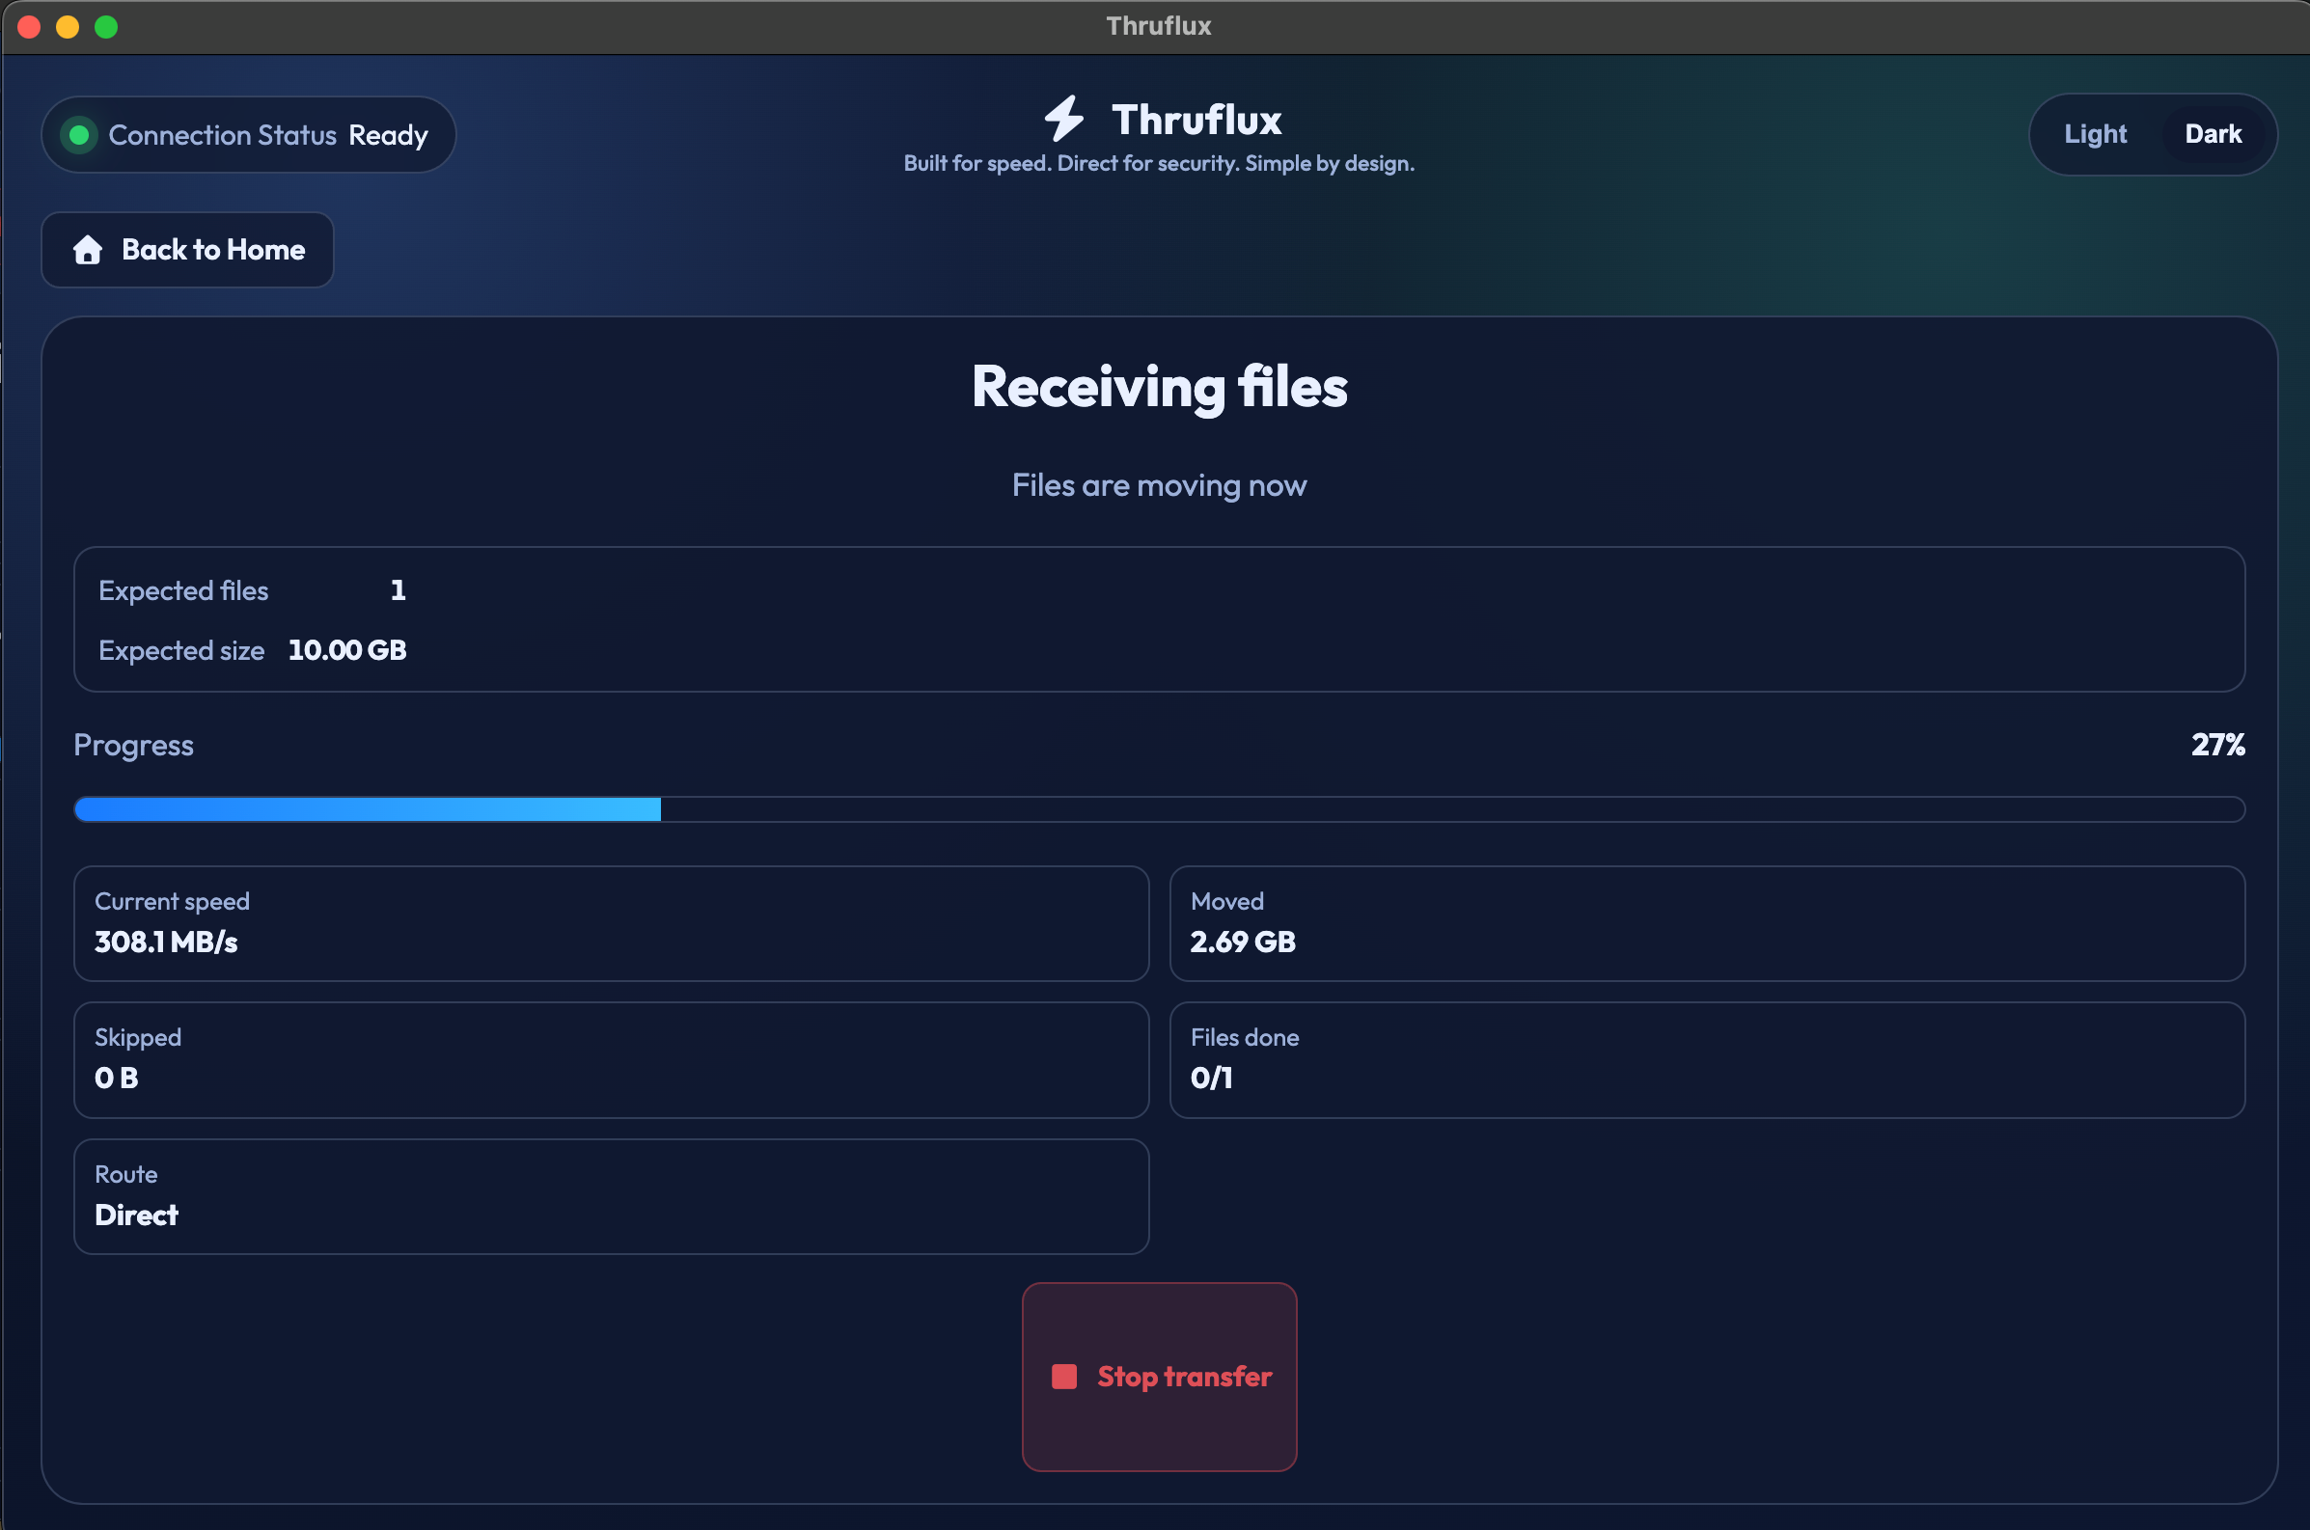The width and height of the screenshot is (2310, 1530).
Task: Click the 27% progress percentage label
Action: coord(2217,745)
